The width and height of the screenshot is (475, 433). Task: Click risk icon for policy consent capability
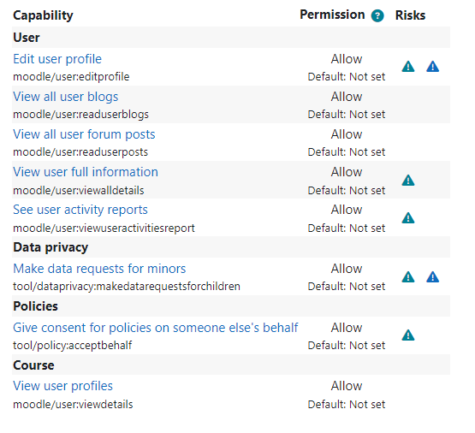pos(408,335)
